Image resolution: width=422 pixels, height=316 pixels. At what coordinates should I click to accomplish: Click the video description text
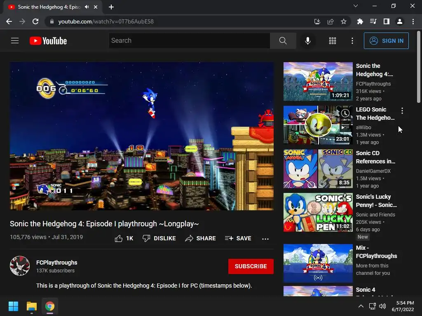point(144,286)
